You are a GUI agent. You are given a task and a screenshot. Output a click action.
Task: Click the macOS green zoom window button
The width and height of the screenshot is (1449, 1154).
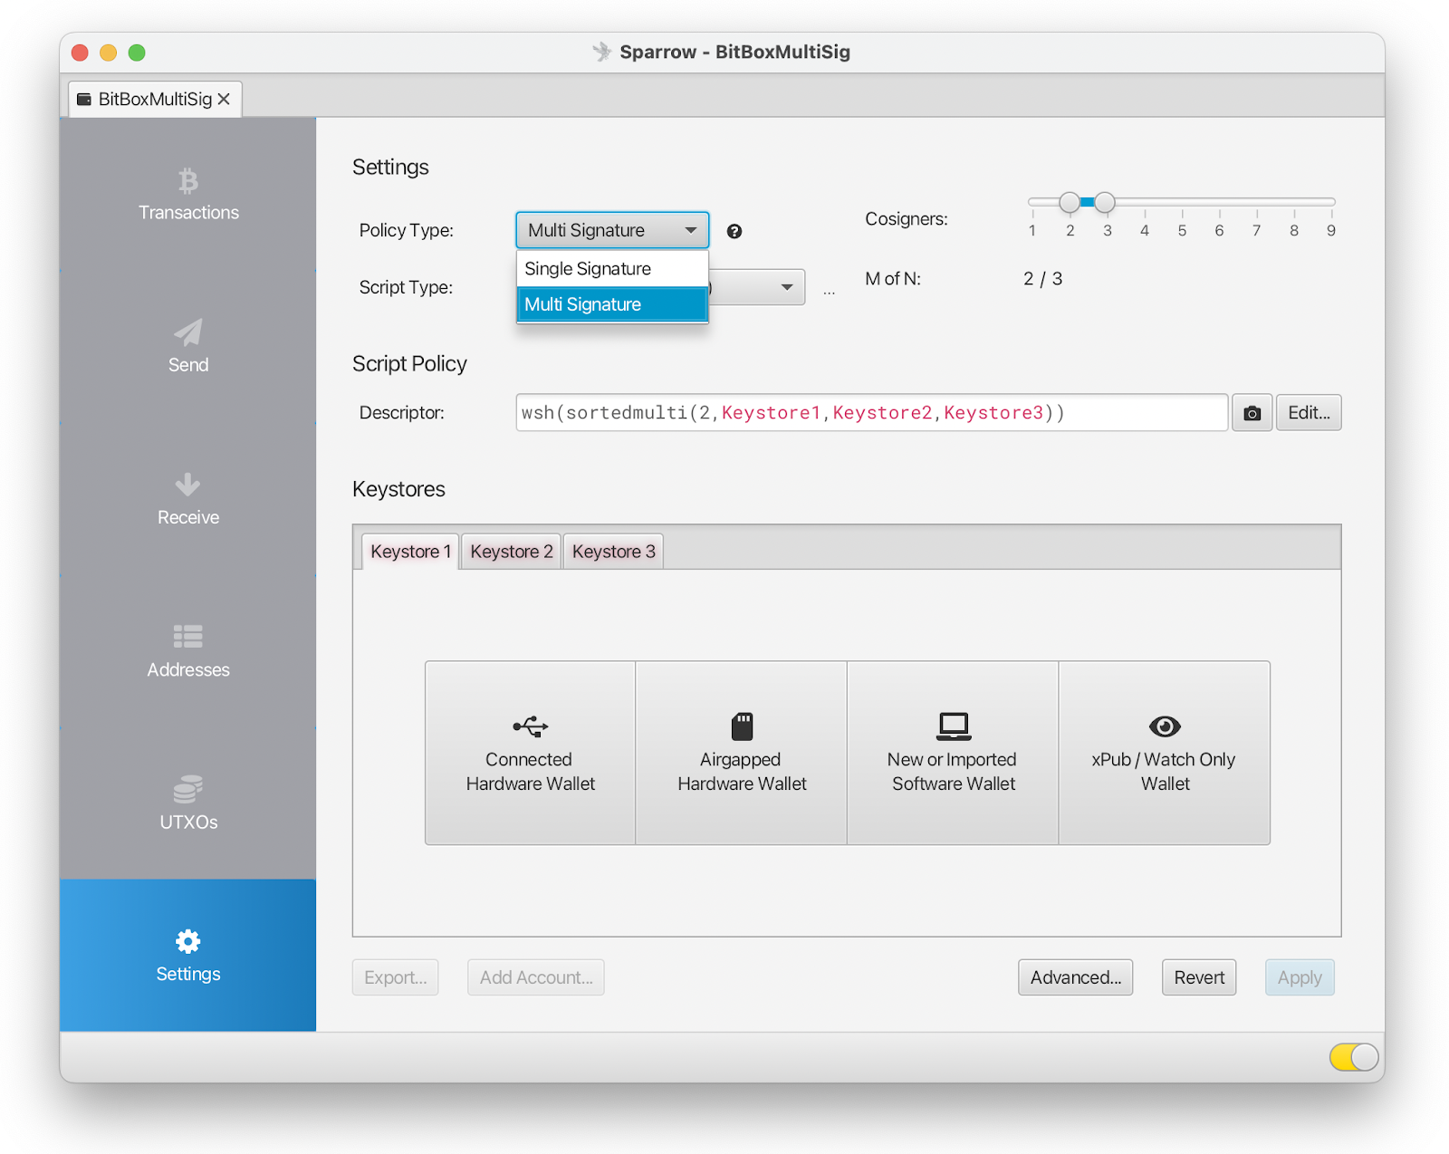(x=137, y=53)
